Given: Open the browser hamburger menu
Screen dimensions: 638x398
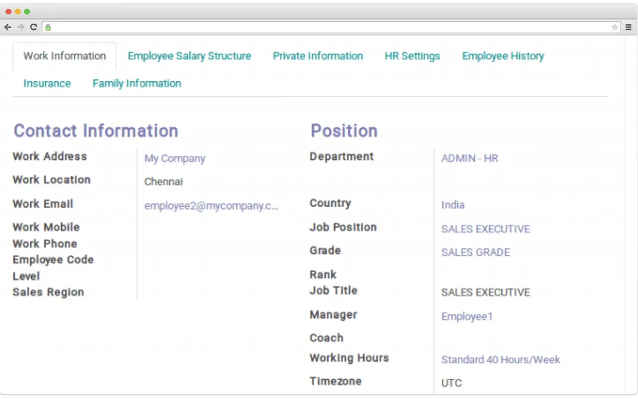Looking at the screenshot, I should [x=628, y=27].
